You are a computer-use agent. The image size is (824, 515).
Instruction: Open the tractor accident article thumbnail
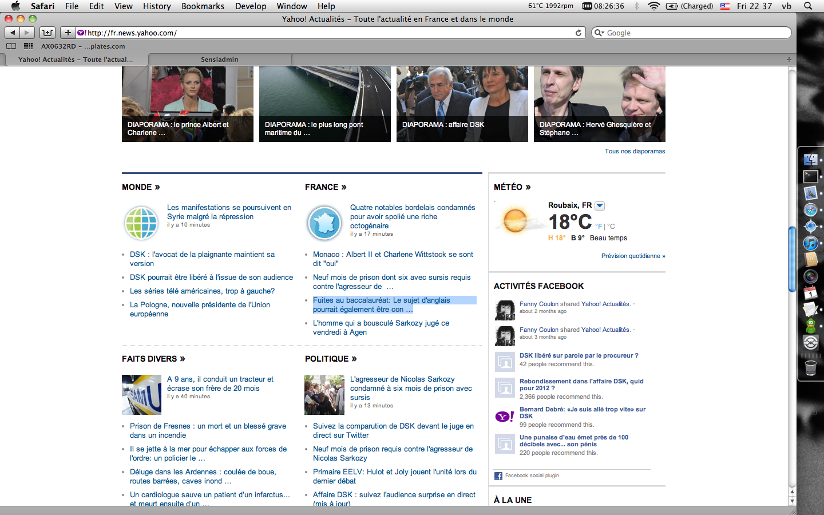point(141,395)
